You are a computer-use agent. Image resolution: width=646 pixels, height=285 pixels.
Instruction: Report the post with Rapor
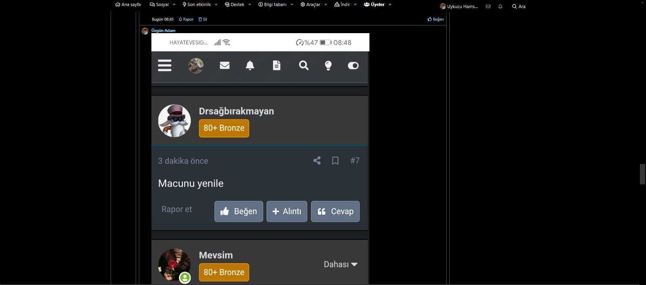point(186,19)
